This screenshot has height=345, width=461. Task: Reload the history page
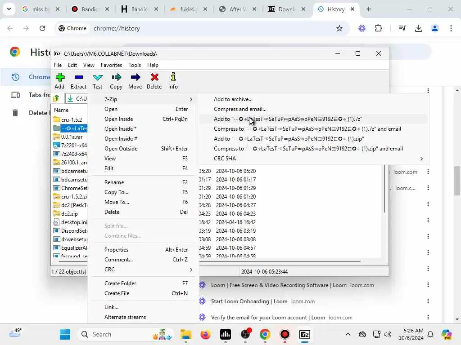(42, 28)
